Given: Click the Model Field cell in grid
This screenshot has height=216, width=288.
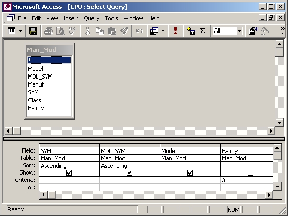Looking at the screenshot, I should pos(190,151).
